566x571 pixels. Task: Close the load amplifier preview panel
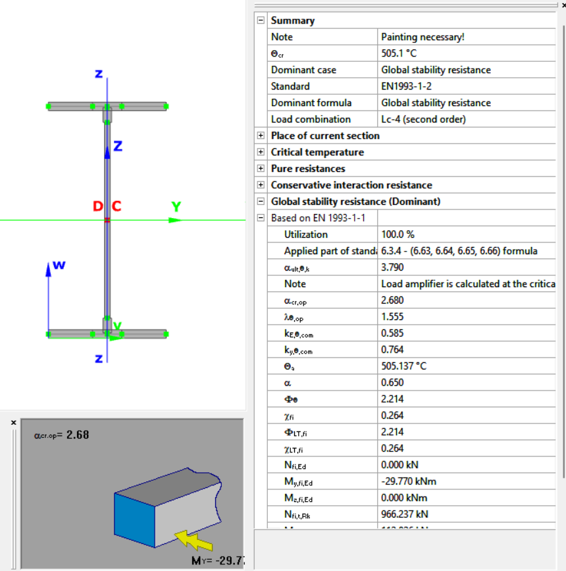coord(14,422)
